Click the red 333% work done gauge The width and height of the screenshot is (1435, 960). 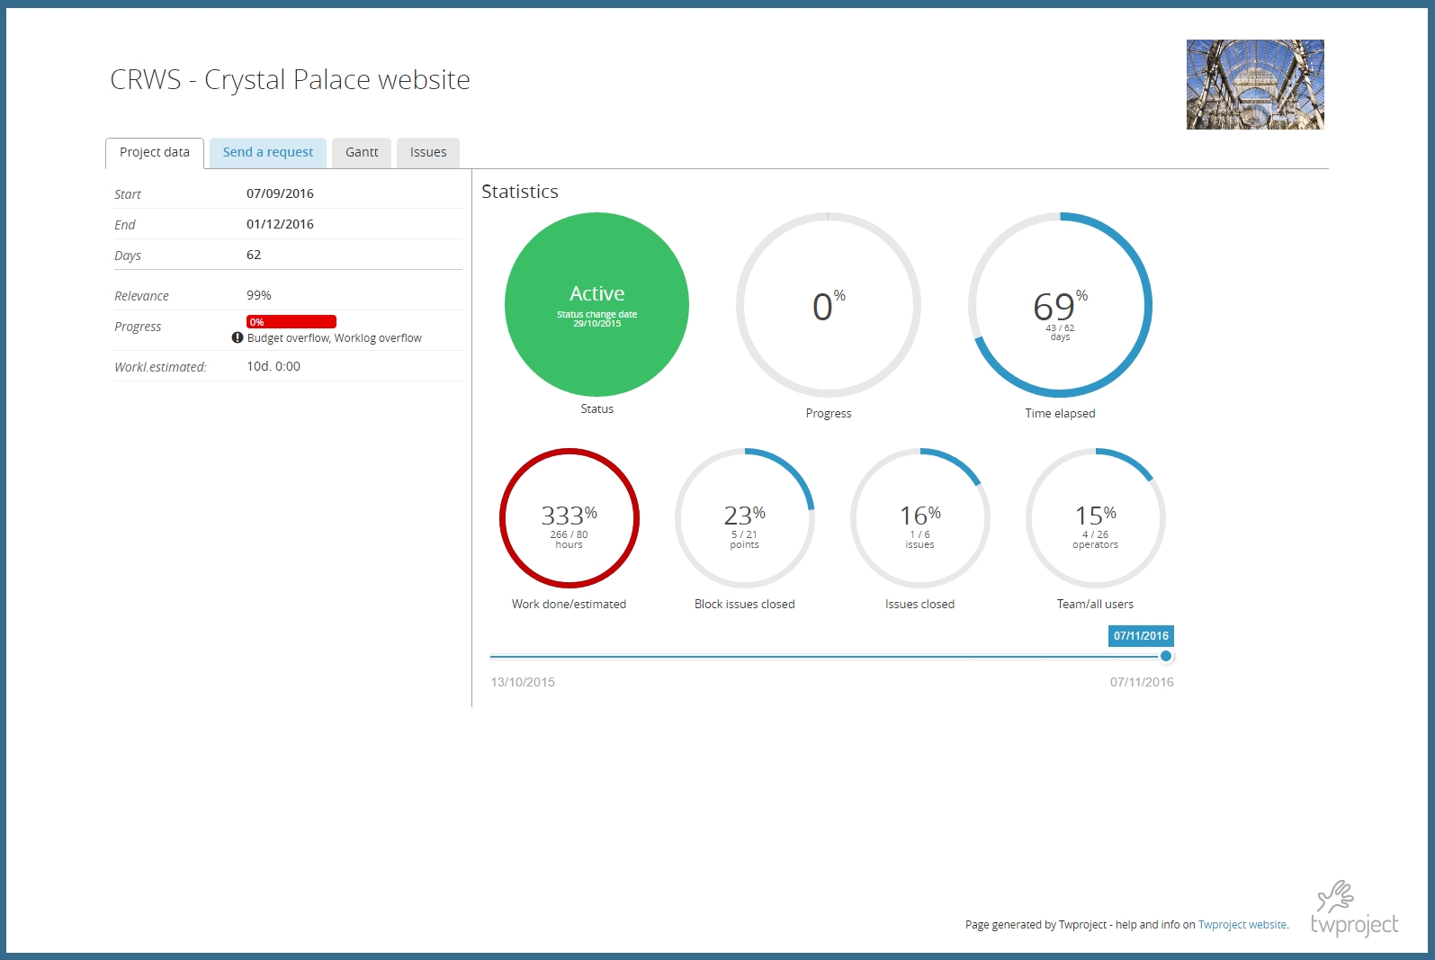tap(569, 518)
